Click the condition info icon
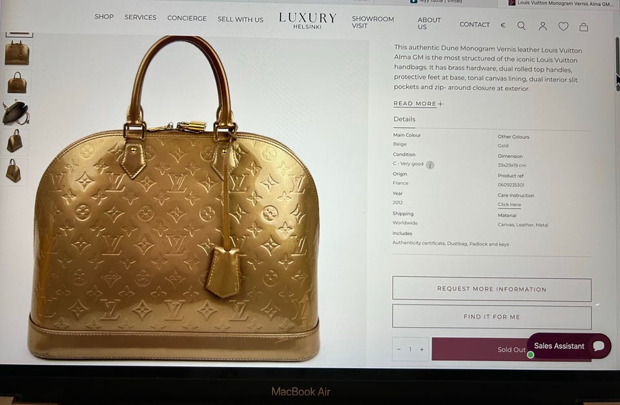This screenshot has height=405, width=620. [x=430, y=165]
